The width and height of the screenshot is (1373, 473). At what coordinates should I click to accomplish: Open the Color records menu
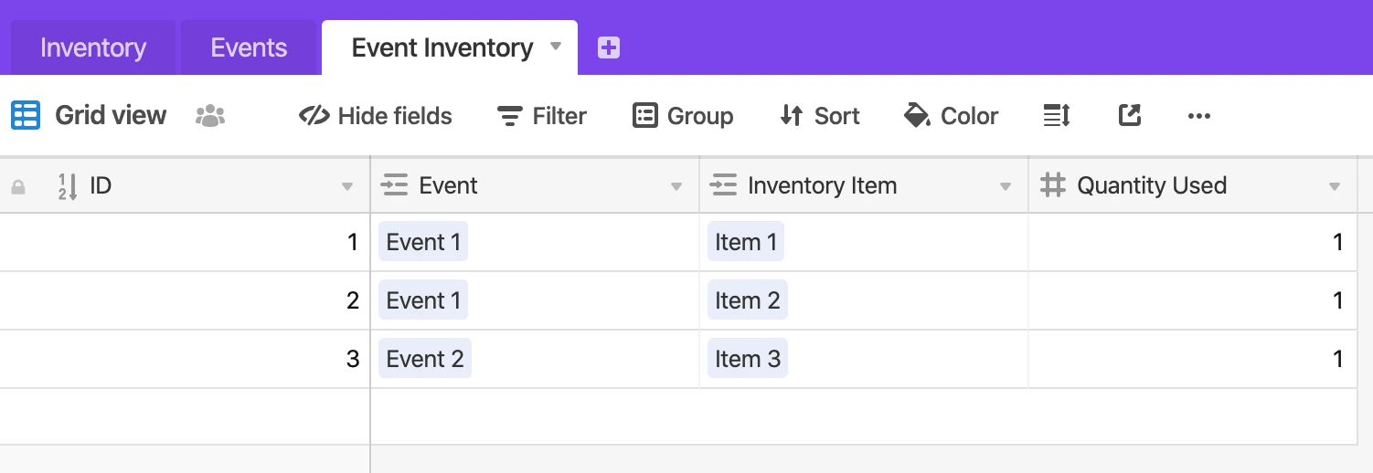click(x=951, y=116)
